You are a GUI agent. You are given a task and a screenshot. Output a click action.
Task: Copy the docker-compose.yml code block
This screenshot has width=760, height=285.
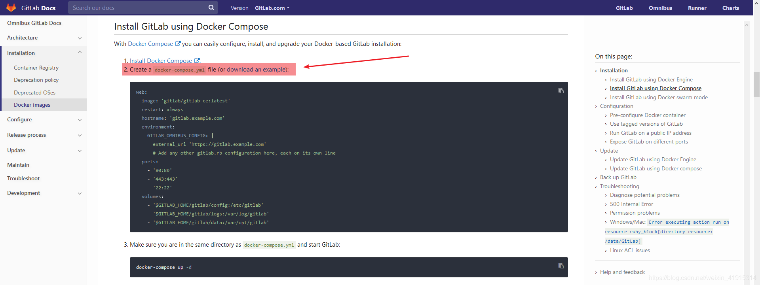coord(561,91)
